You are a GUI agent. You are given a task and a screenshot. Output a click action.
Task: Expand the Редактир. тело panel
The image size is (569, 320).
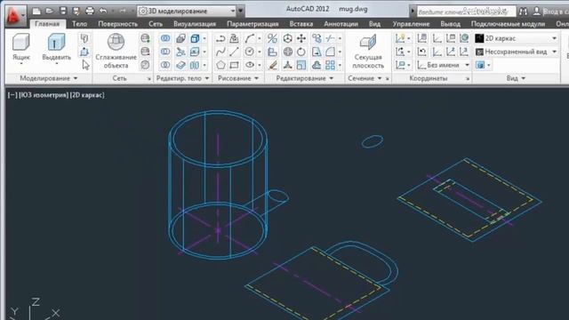click(x=182, y=78)
